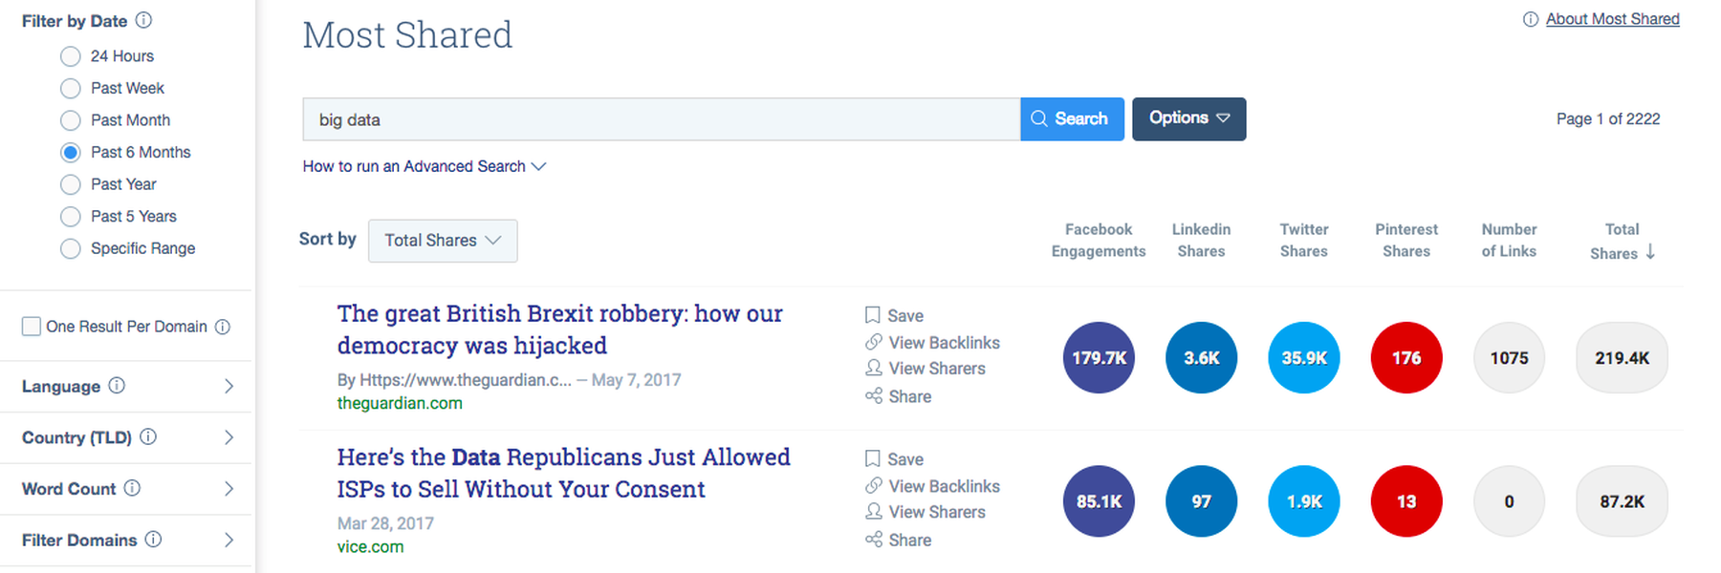
Task: Choose the Past Year radio option
Action: [x=70, y=184]
